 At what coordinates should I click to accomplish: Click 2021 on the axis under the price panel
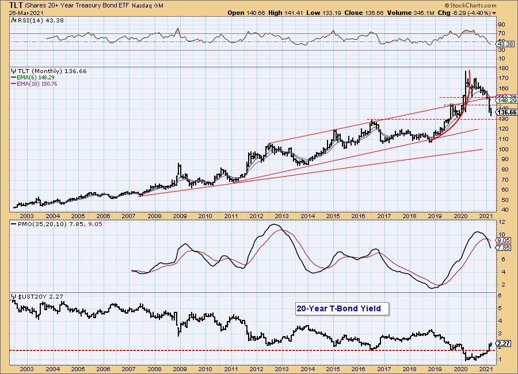click(x=486, y=216)
